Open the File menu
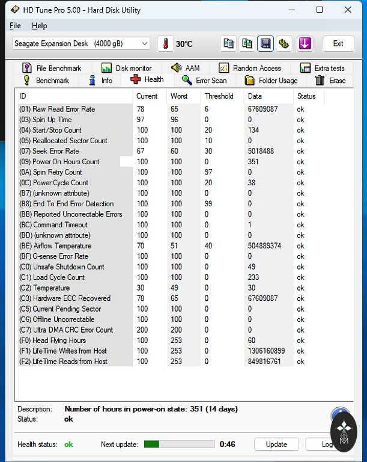367x462 pixels. 15,26
